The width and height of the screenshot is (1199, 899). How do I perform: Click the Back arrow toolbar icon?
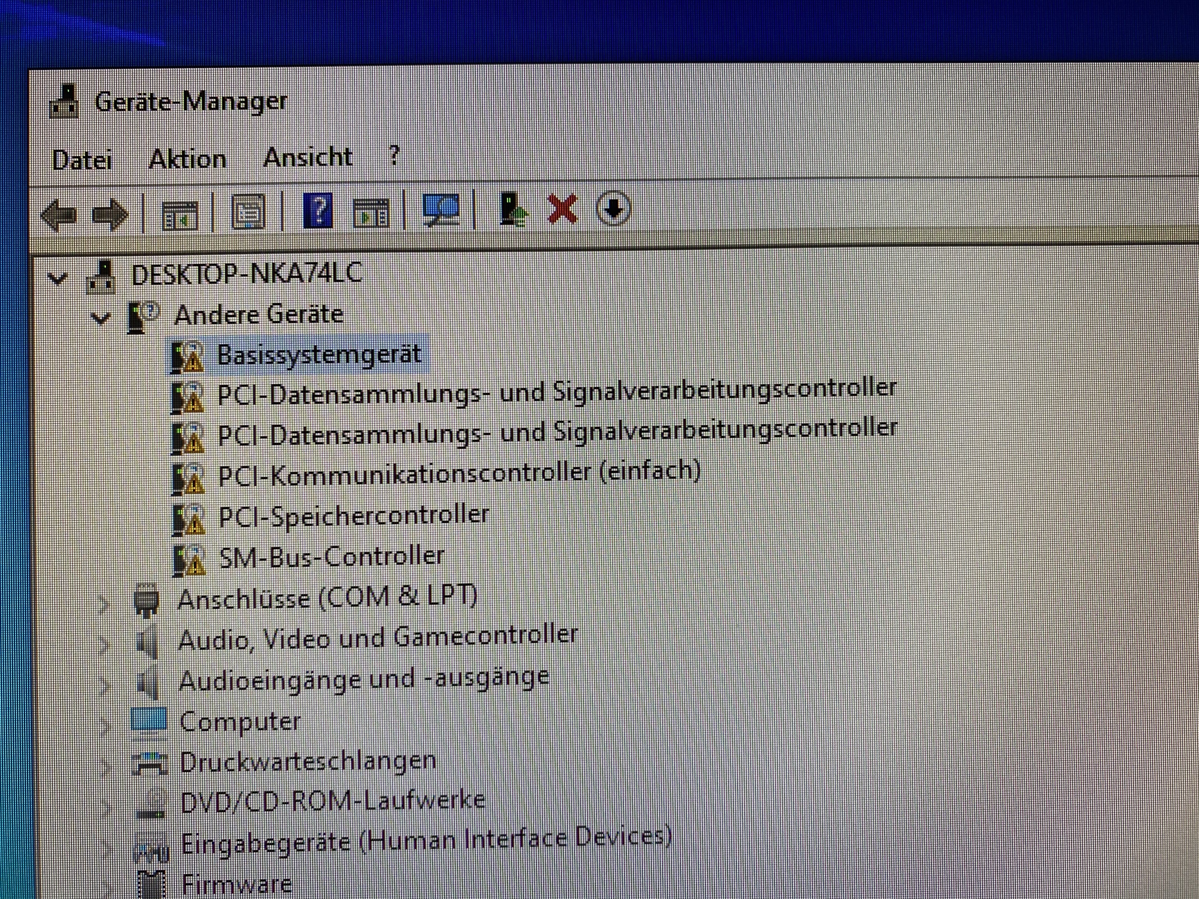pos(58,215)
